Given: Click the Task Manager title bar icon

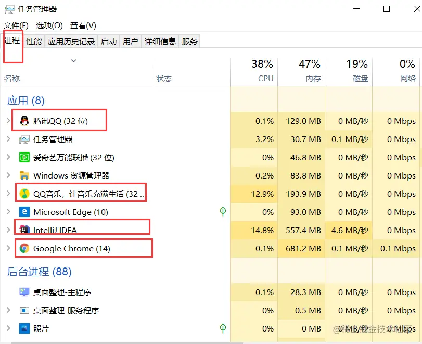Looking at the screenshot, I should [x=10, y=9].
